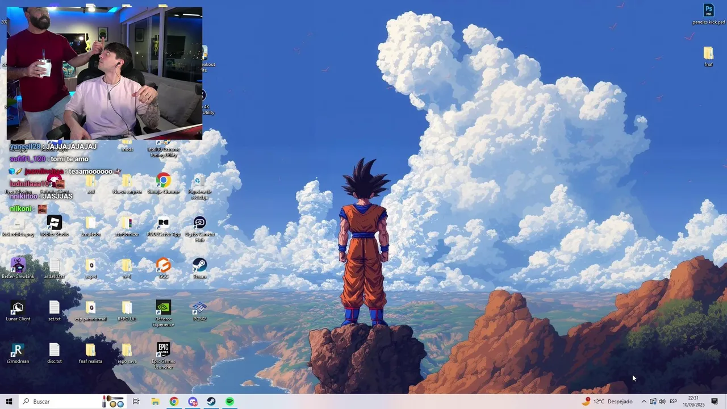Launch Roblox Studio from the desktop
This screenshot has height=409, width=727.
[x=55, y=226]
